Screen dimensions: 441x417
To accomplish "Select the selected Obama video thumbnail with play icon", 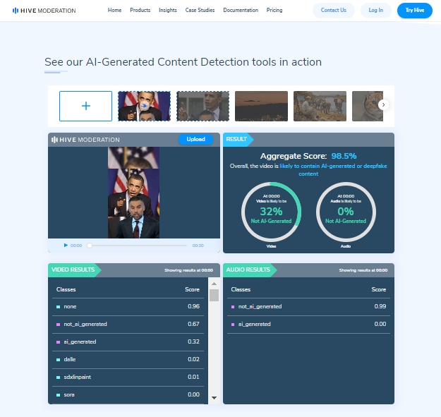I will 144,106.
